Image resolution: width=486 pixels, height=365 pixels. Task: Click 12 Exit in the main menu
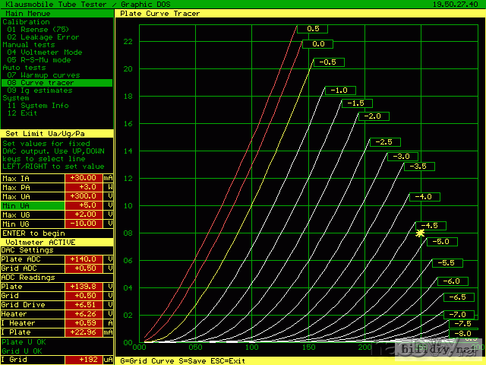[x=22, y=113]
